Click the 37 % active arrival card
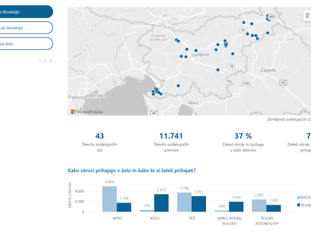Viewport: 311px width, 233px height. pyautogui.click(x=243, y=142)
